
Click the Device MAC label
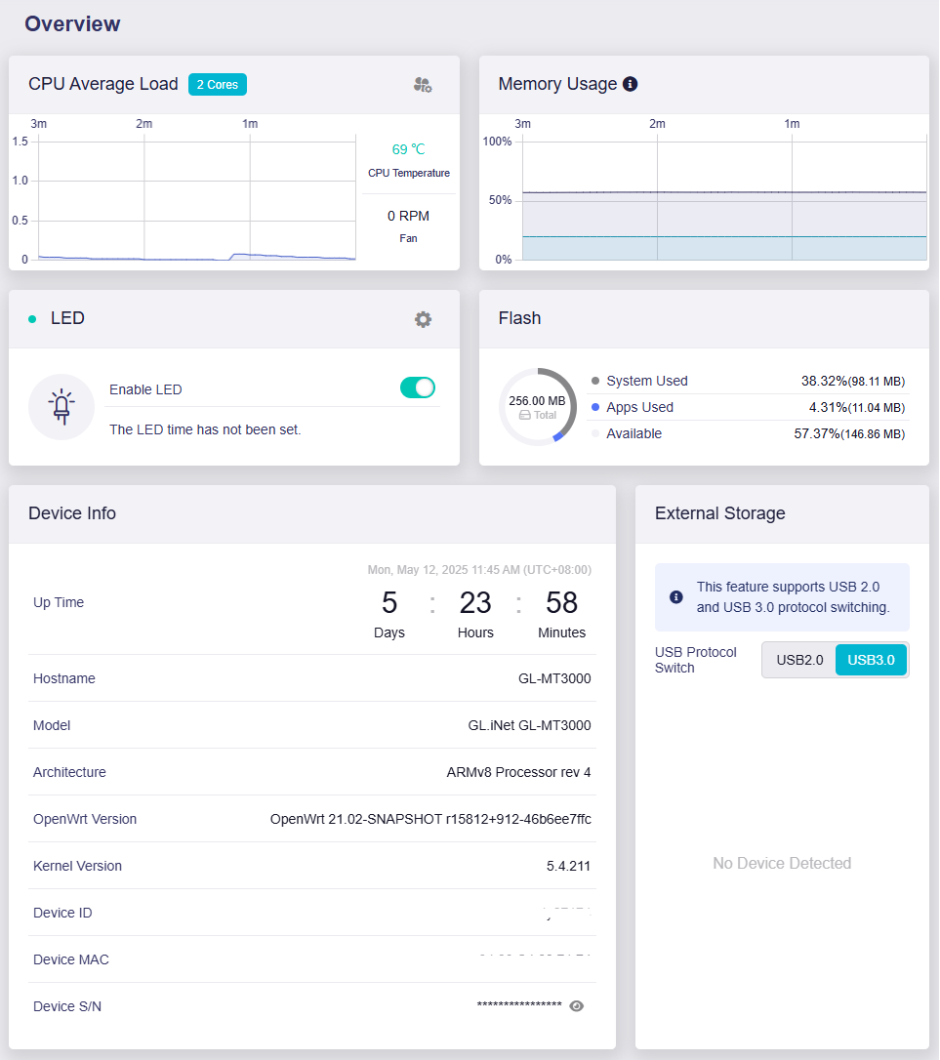[71, 959]
